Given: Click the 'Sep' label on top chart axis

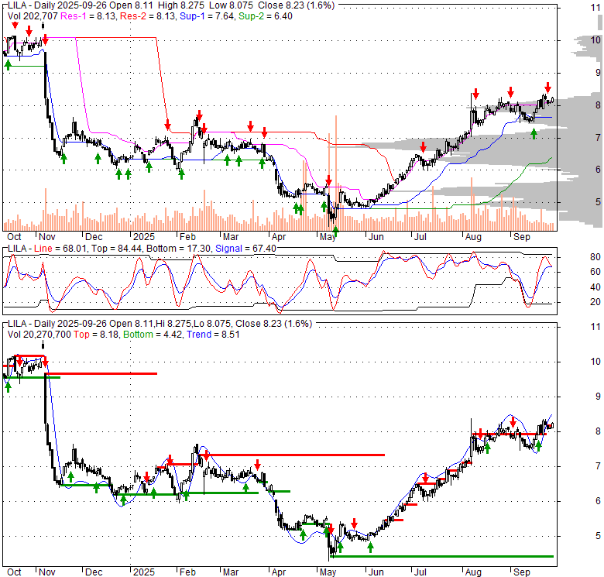Looking at the screenshot, I should click(x=522, y=237).
